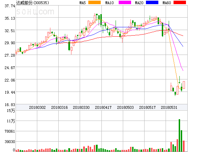
Task: Click the 19.44 price axis label
Action: coord(10,92)
